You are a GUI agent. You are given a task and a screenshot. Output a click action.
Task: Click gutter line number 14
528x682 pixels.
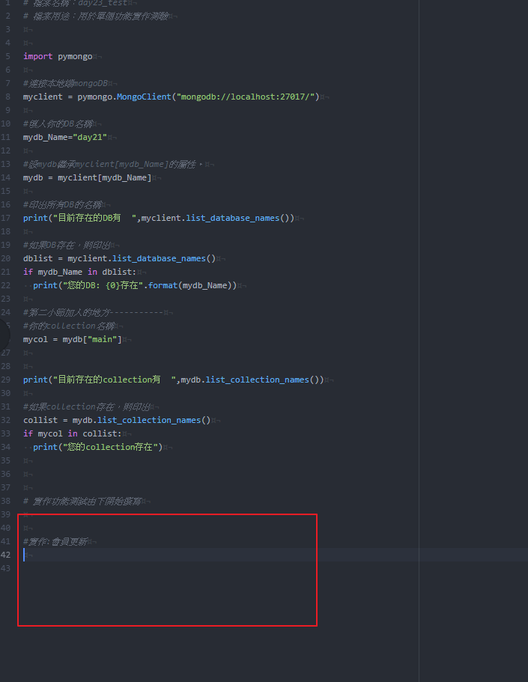pyautogui.click(x=6, y=177)
